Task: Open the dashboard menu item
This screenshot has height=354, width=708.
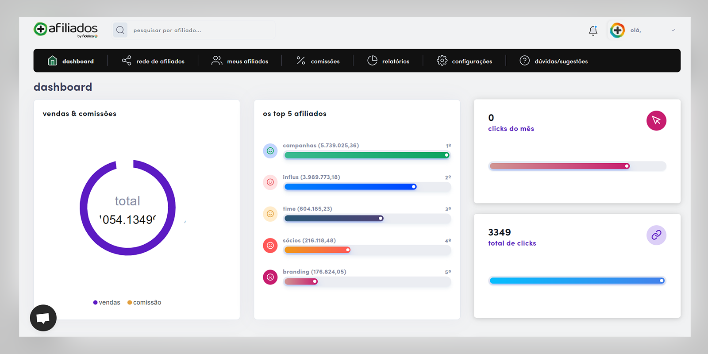Action: tap(71, 61)
